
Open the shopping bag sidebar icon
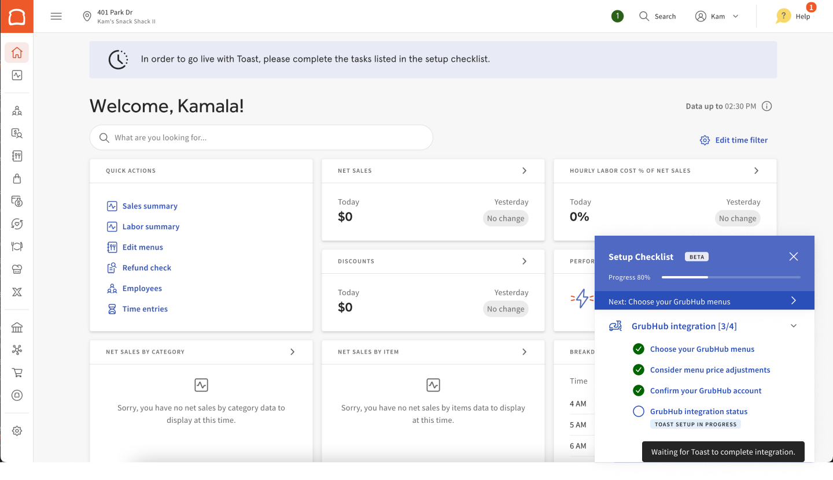coord(17,178)
